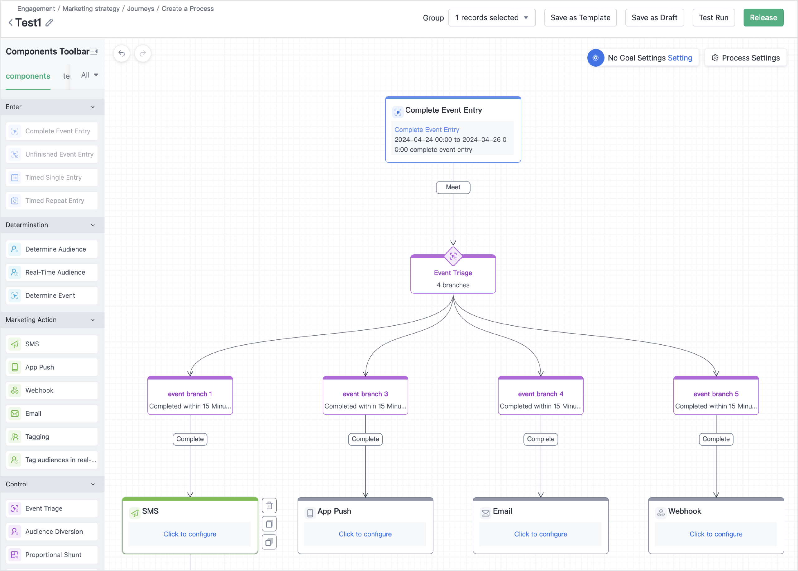Select the components tab
Image resolution: width=798 pixels, height=571 pixels.
pyautogui.click(x=28, y=76)
